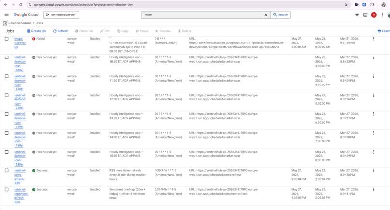
Task: Open sentinel-daemon-scan-1430et job link
Action: [20, 139]
